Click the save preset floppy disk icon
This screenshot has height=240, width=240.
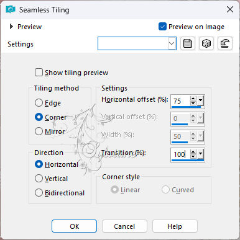(188, 43)
